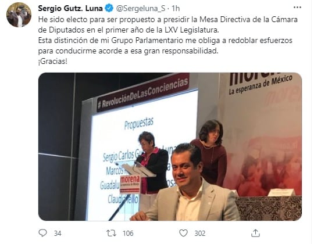Viewport: 314px width, 244px height.
Task: Open the 1h tweet timestamp
Action: click(x=176, y=8)
